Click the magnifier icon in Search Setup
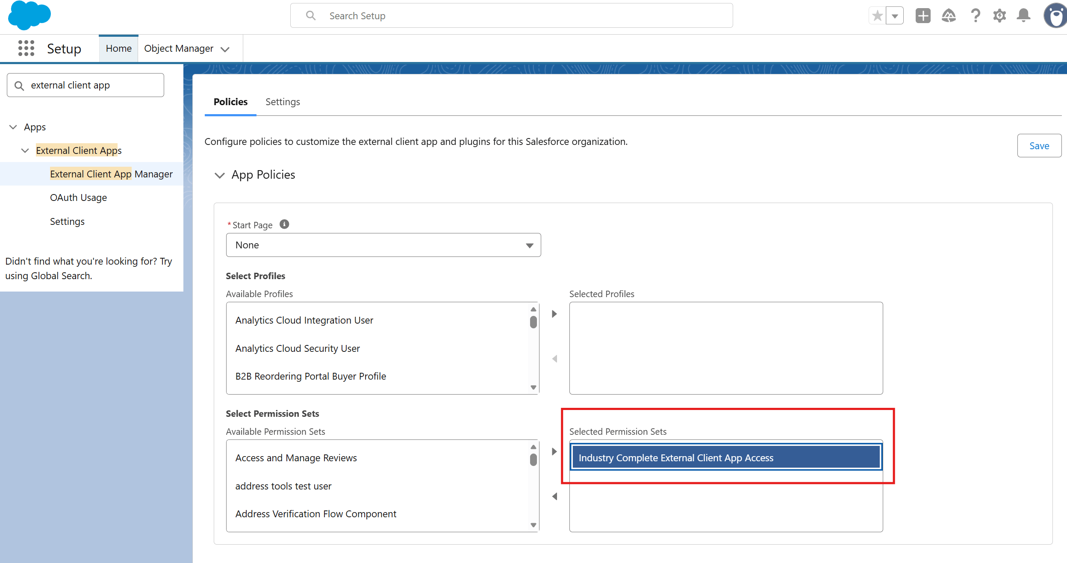Viewport: 1067px width, 563px height. click(311, 16)
